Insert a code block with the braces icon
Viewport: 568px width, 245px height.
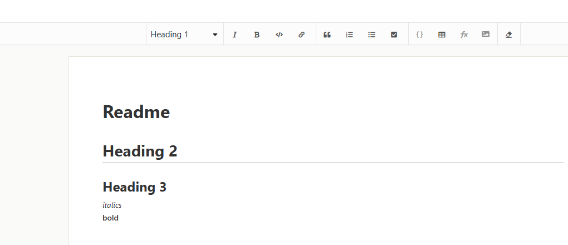click(x=420, y=35)
